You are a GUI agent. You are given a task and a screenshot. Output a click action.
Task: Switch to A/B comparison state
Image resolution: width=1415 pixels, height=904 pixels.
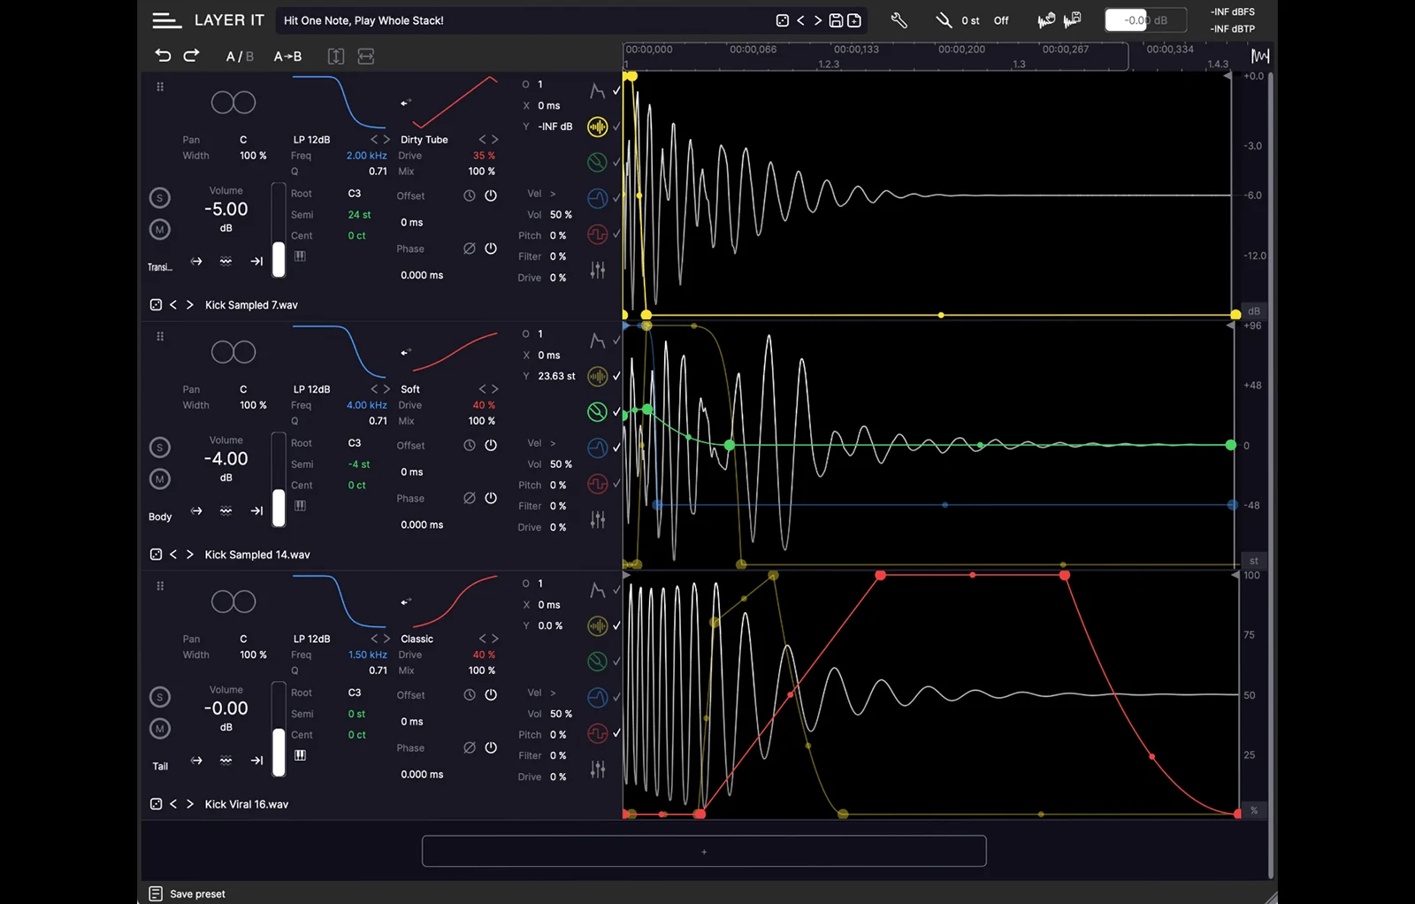239,57
